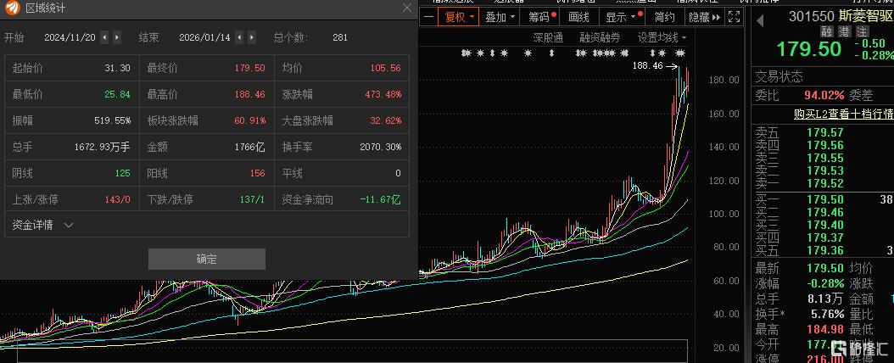Click 总手 value 1672.93万手
Viewport: 894px width, 363px height.
pyautogui.click(x=102, y=147)
